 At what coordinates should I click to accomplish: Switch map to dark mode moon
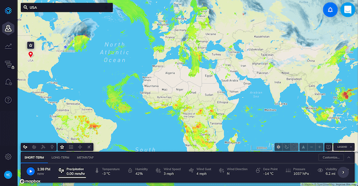[286, 147]
